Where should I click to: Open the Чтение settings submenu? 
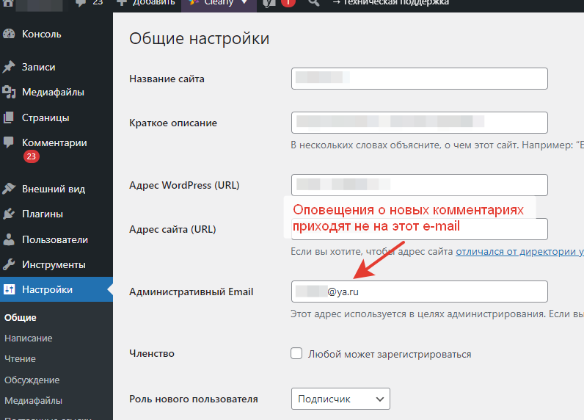tap(20, 359)
